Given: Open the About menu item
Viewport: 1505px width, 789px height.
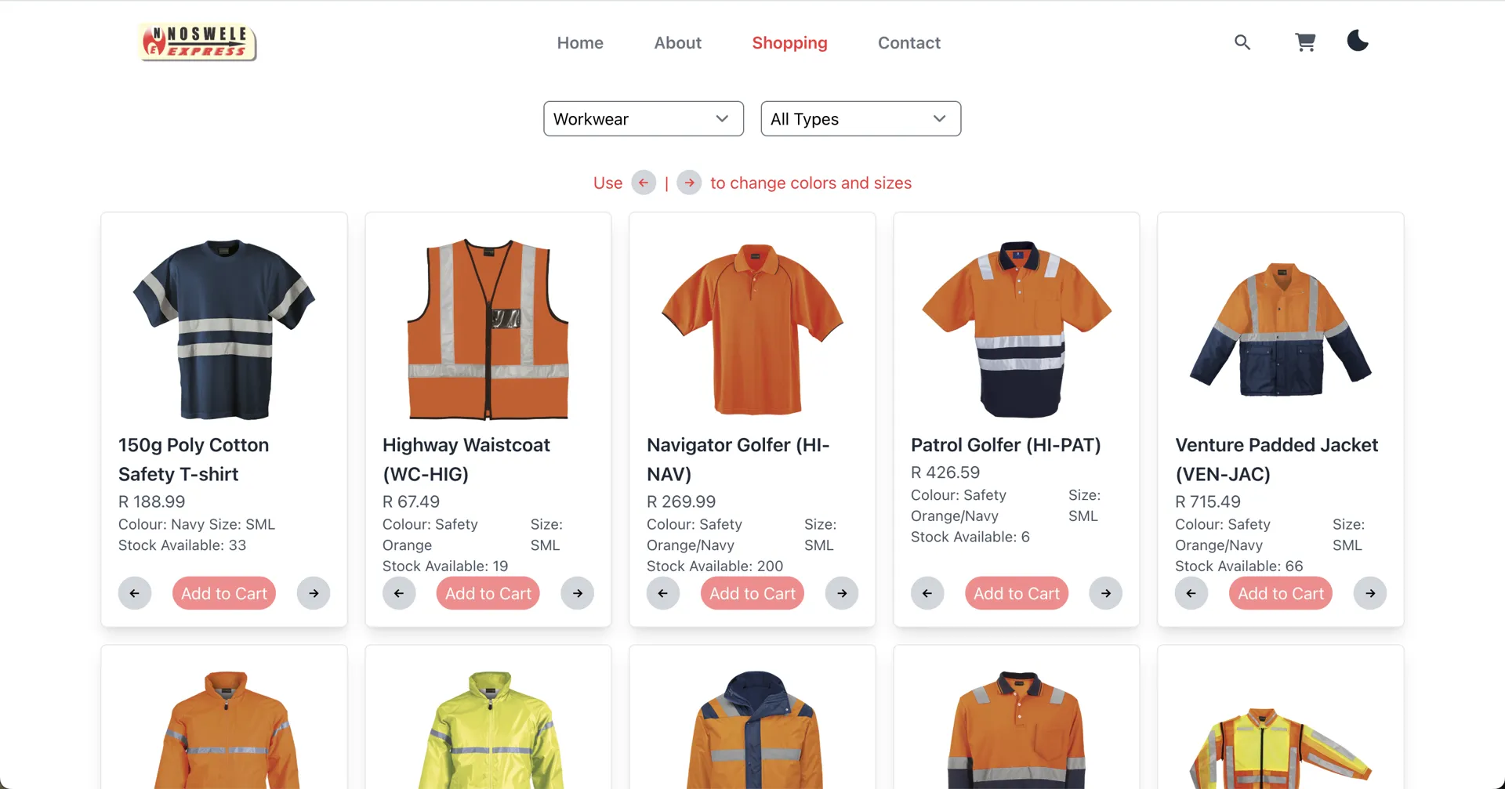Looking at the screenshot, I should 677,43.
